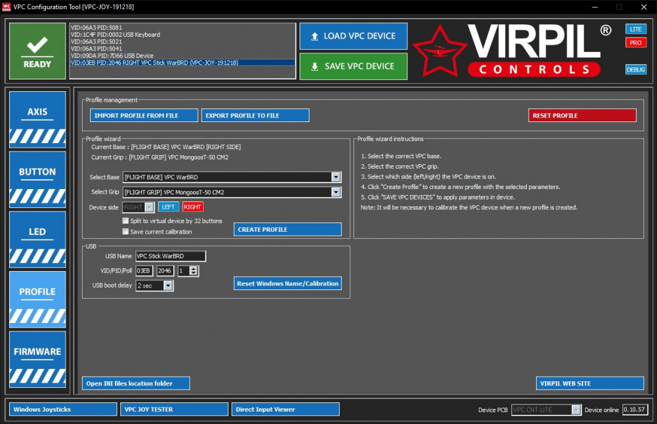Set device side to LEFT

pyautogui.click(x=168, y=207)
